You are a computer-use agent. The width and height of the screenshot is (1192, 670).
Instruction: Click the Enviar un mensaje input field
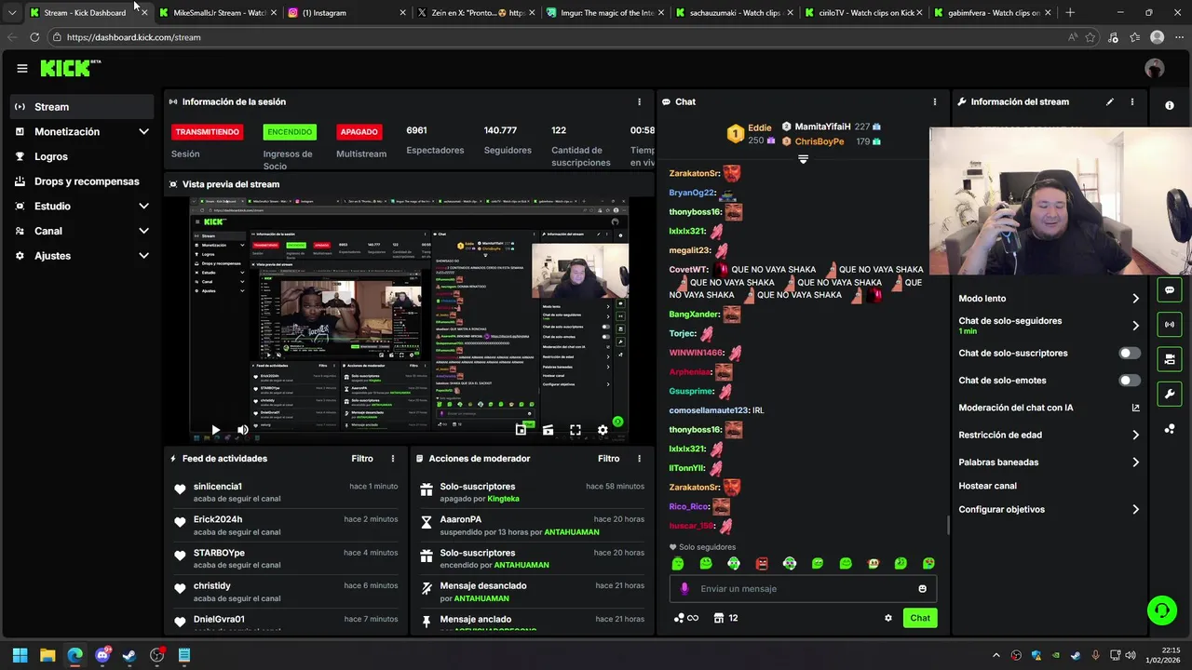point(803,589)
